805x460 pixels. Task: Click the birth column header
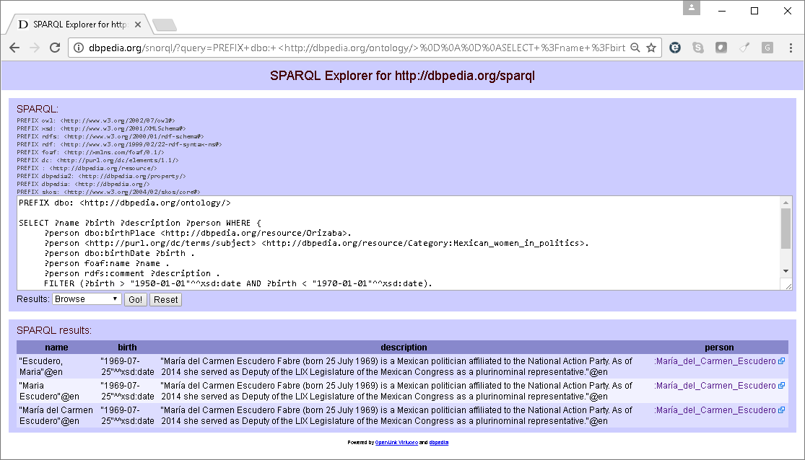(127, 348)
